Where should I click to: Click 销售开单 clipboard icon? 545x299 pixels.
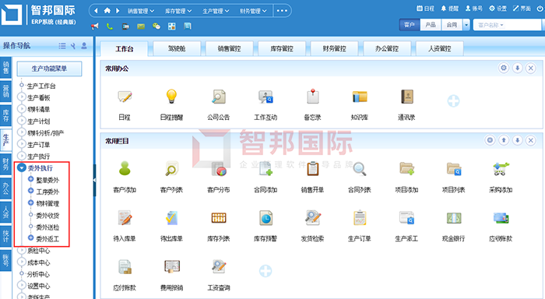tap(312, 169)
